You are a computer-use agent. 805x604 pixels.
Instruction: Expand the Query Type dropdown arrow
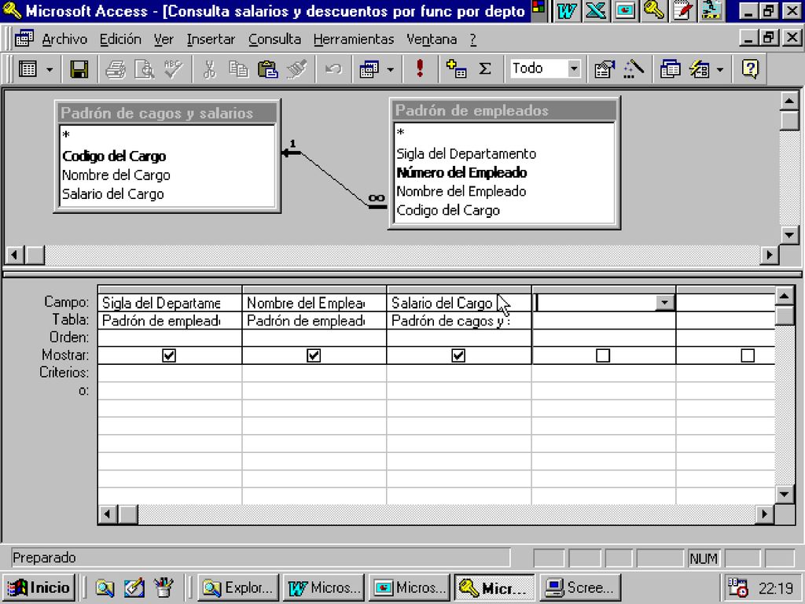tap(391, 69)
